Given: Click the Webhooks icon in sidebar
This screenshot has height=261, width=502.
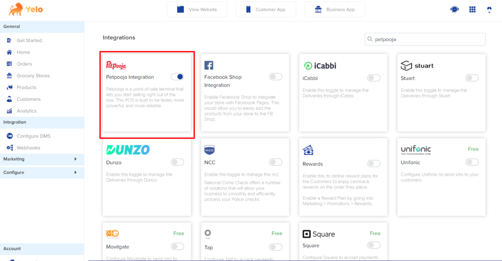Looking at the screenshot, I should tap(10, 148).
